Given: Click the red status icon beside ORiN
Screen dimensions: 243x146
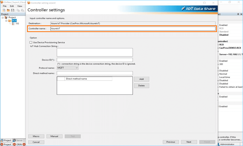Looking at the screenshot, I should point(14,144).
